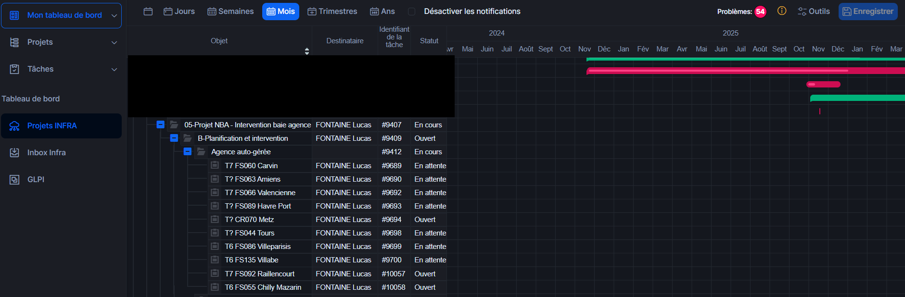Expand Mon tableau de bord dropdown
This screenshot has height=297, width=905.
114,15
